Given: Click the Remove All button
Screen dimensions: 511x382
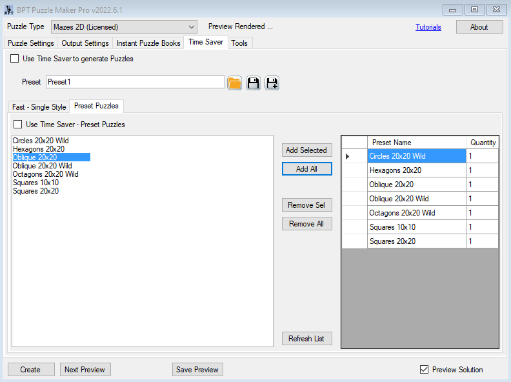Looking at the screenshot, I should coord(306,224).
